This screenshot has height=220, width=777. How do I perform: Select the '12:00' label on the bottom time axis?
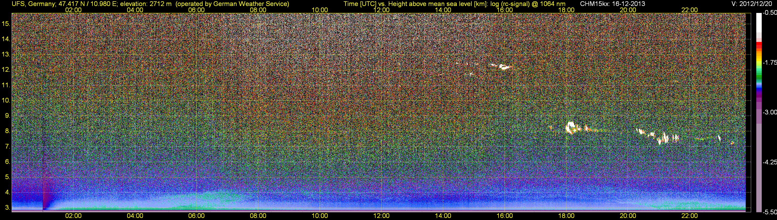pyautogui.click(x=381, y=216)
